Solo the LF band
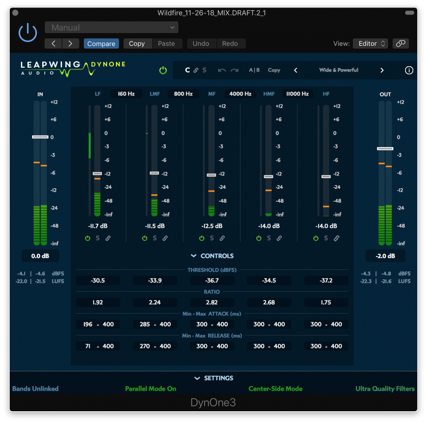The image size is (427, 423). 98,238
